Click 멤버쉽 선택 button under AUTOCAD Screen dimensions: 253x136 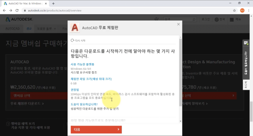coord(39,96)
